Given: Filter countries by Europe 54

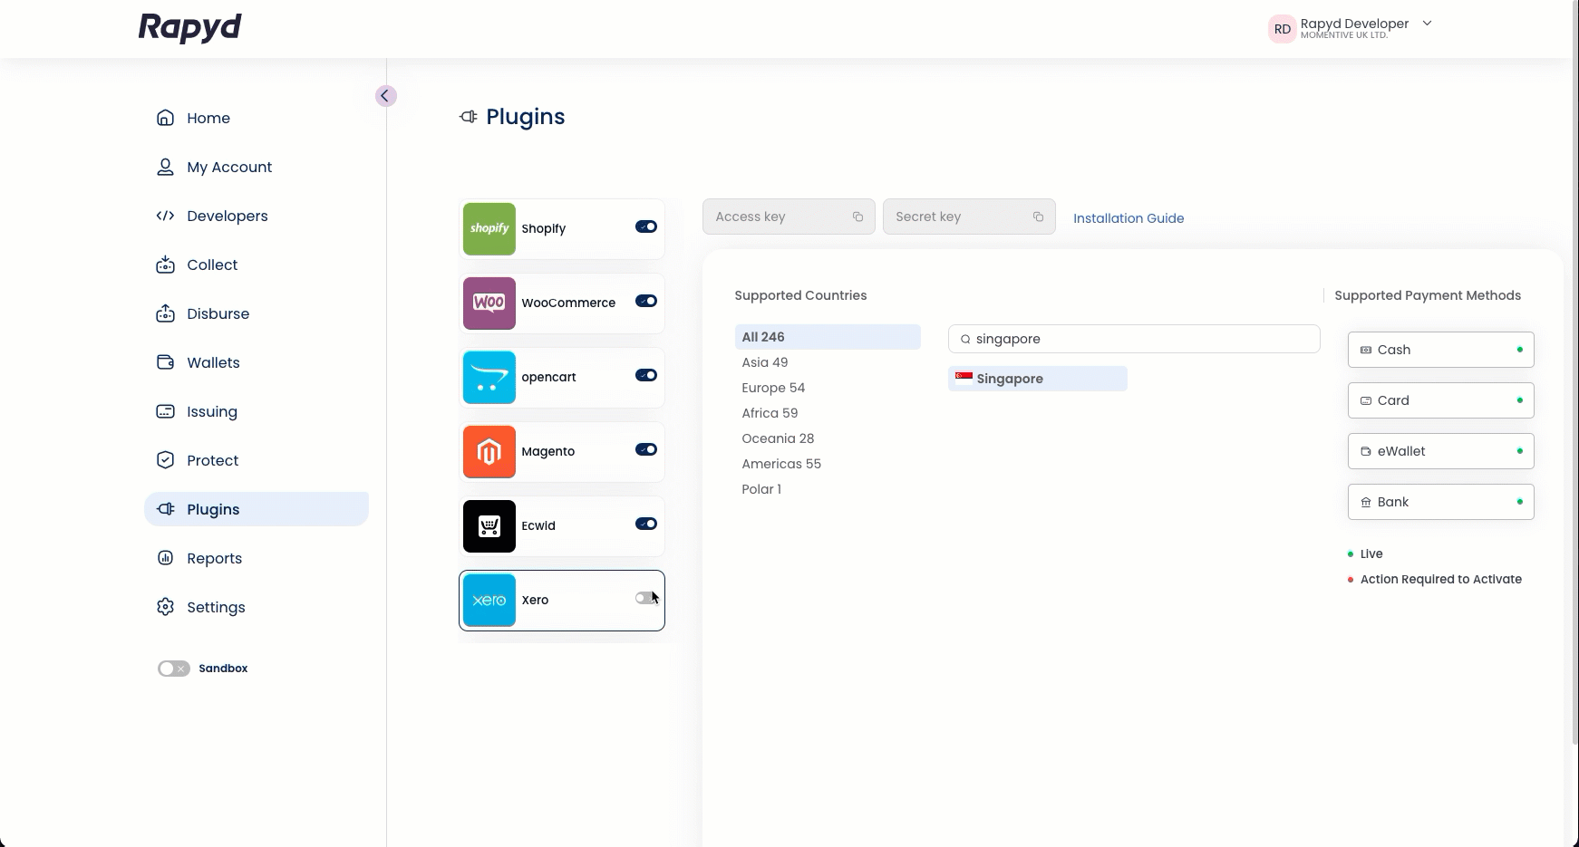Looking at the screenshot, I should pyautogui.click(x=773, y=388).
